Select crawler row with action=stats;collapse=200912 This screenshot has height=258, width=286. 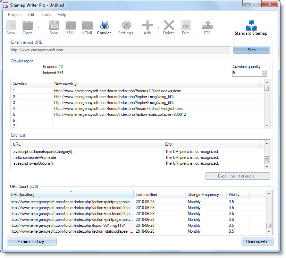click(137, 114)
